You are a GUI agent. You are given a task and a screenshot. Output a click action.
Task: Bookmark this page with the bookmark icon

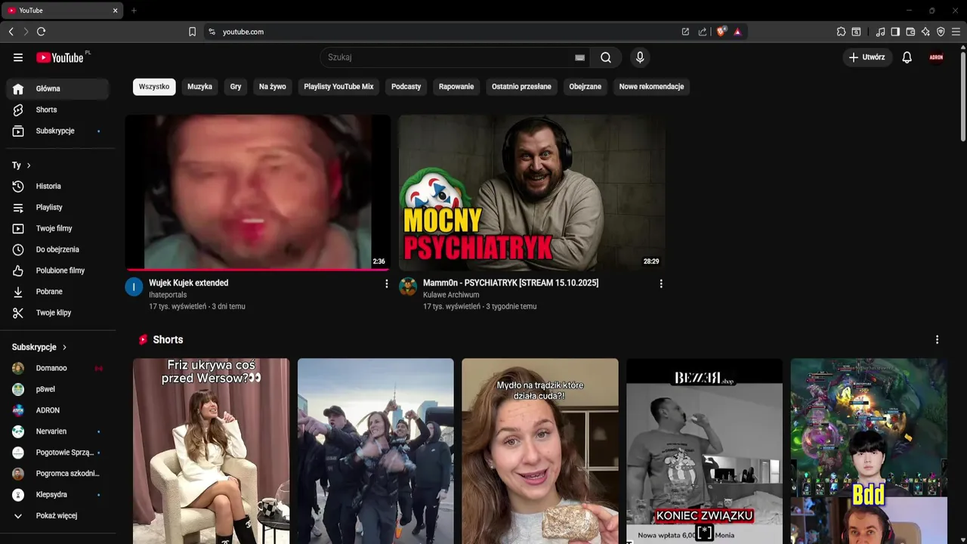click(x=192, y=32)
